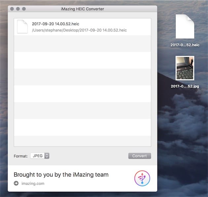Select the .jpg photo thumbnail on desktop
Image resolution: width=208 pixels, height=197 pixels.
click(185, 68)
